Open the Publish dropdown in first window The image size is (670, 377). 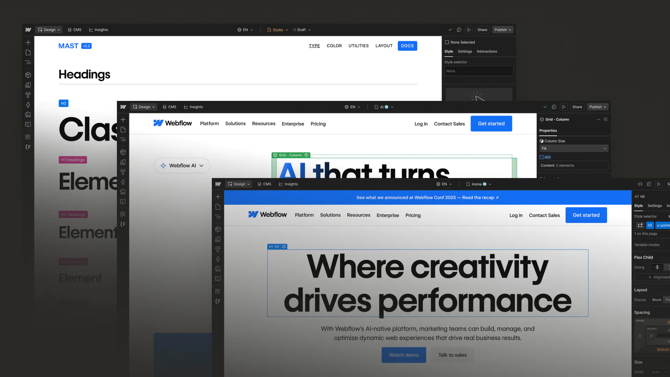503,30
